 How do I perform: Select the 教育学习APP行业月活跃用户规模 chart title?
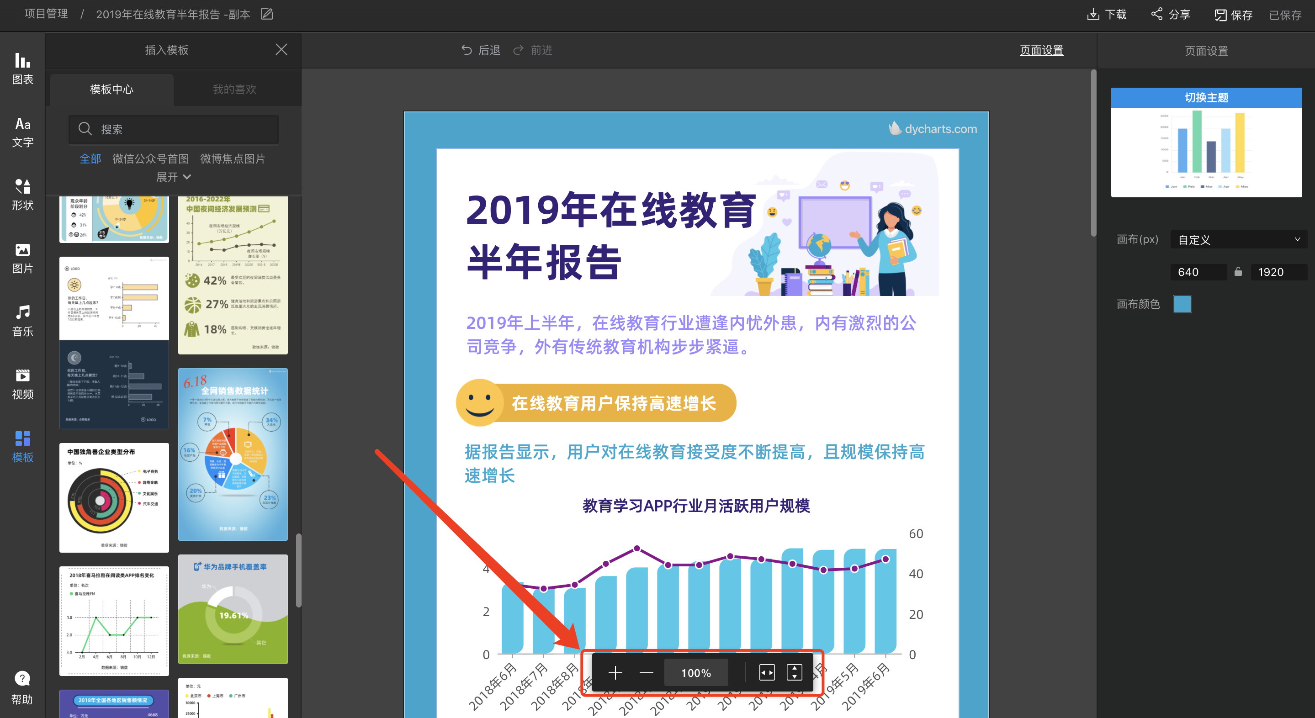pos(696,506)
